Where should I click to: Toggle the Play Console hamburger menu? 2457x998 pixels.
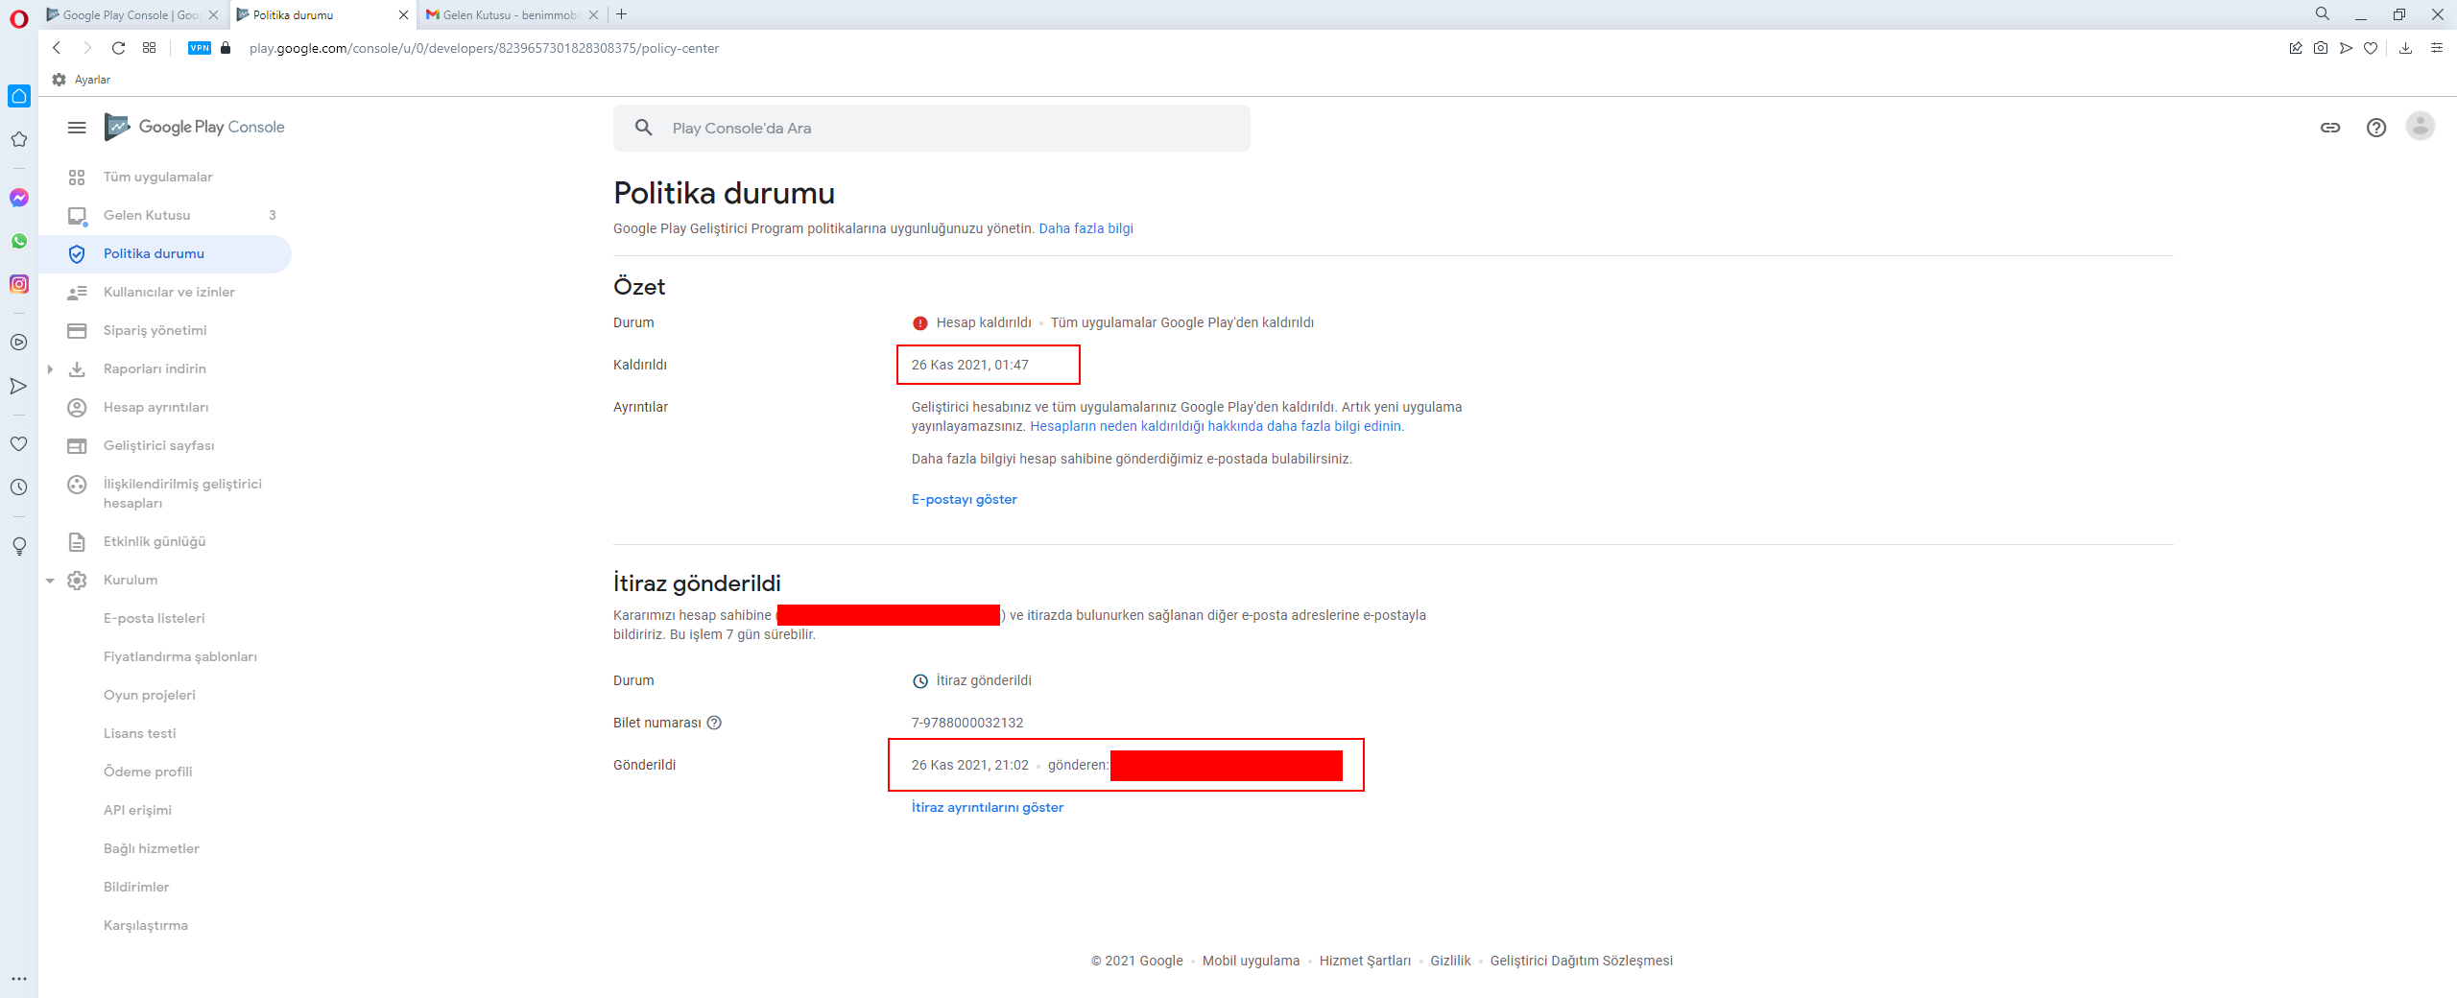point(77,128)
